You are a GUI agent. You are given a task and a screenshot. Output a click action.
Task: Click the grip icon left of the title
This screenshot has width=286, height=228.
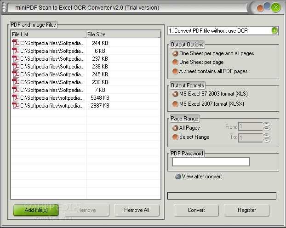(x=4, y=7)
